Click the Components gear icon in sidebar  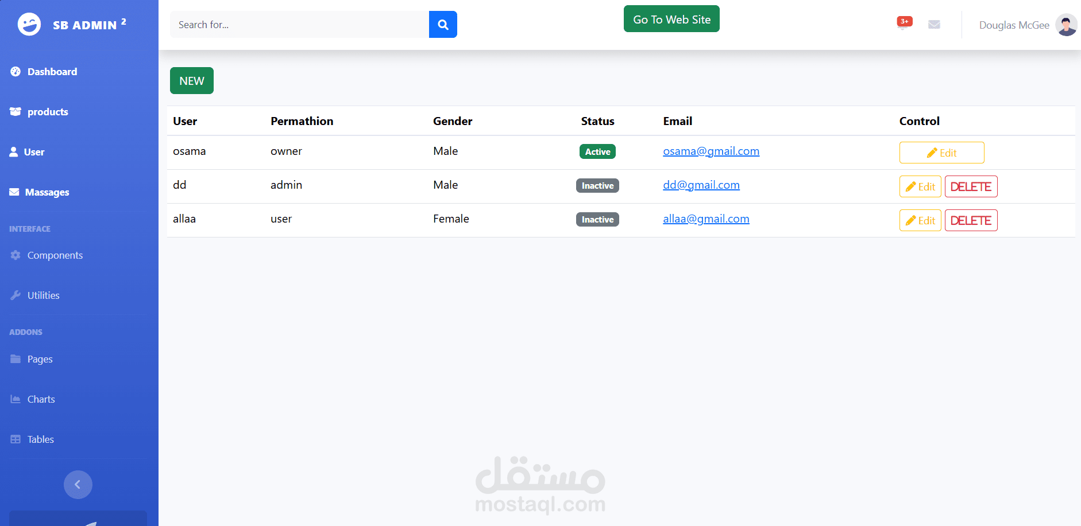16,255
